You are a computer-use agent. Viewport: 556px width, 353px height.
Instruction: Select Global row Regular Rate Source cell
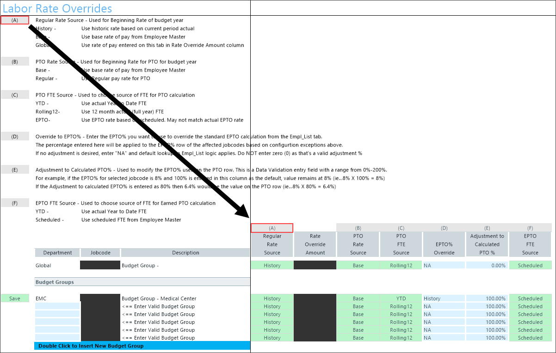(272, 265)
